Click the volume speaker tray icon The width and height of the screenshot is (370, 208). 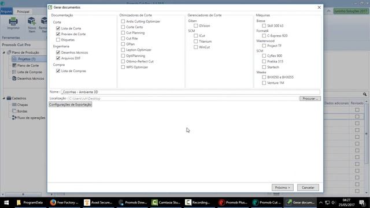pos(334,202)
